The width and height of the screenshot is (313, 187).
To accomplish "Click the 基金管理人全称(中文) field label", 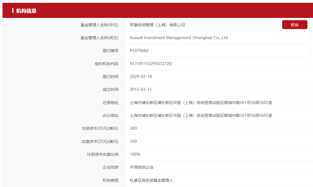I will click(x=99, y=25).
